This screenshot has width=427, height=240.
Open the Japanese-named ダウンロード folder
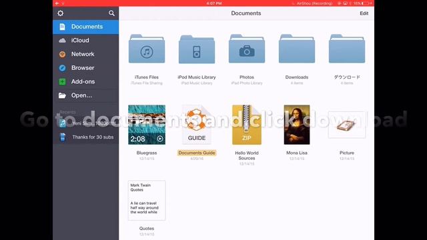tap(347, 49)
